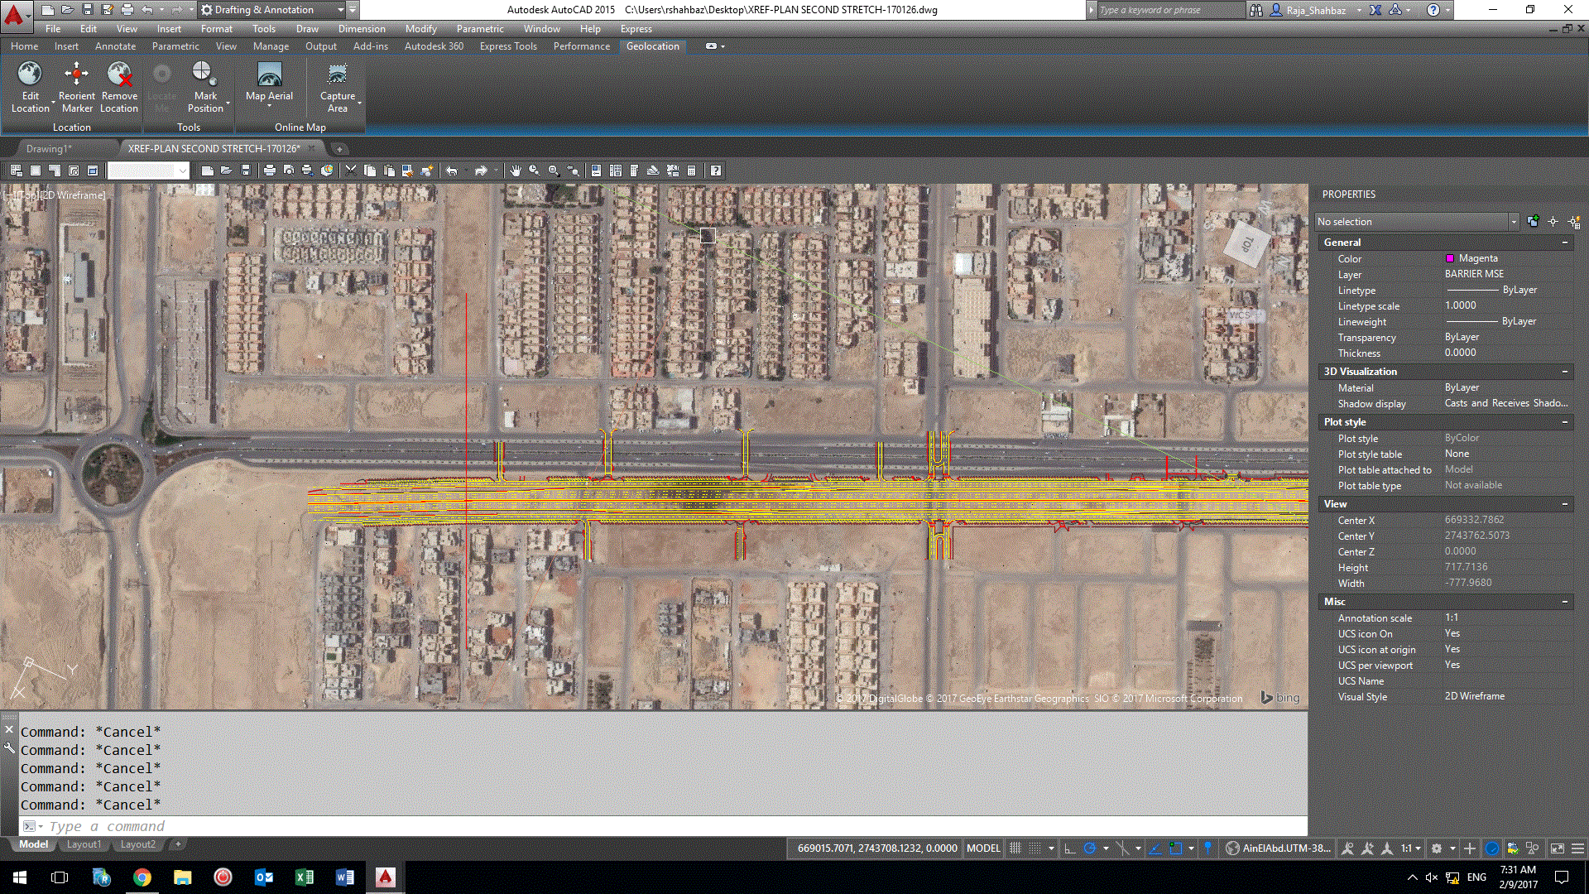This screenshot has width=1589, height=894.
Task: Open the No selection dropdown in Properties
Action: pos(1513,221)
